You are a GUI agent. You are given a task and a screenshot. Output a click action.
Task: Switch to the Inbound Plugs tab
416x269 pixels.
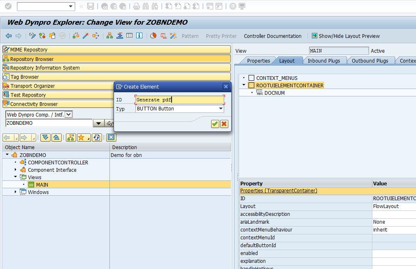coord(324,61)
